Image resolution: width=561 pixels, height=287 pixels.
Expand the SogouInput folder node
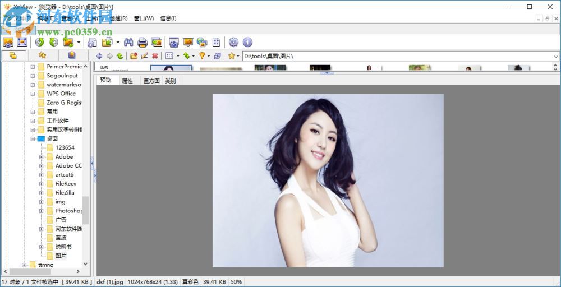33,76
